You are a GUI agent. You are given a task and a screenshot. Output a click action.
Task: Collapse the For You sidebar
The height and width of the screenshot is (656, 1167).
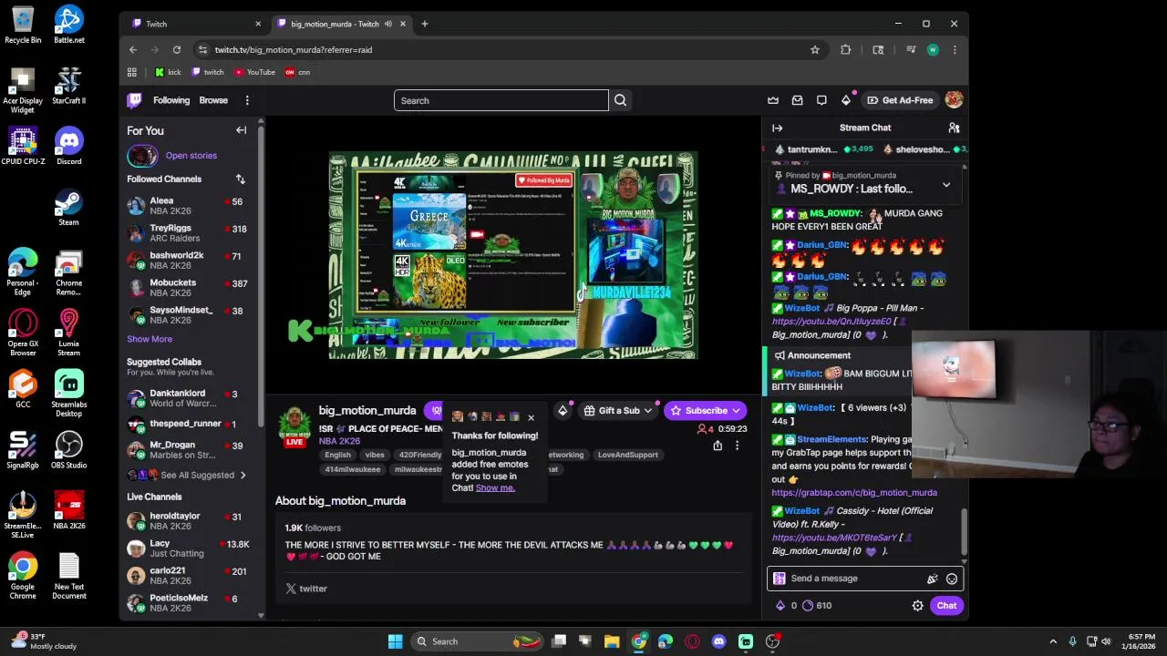[241, 130]
